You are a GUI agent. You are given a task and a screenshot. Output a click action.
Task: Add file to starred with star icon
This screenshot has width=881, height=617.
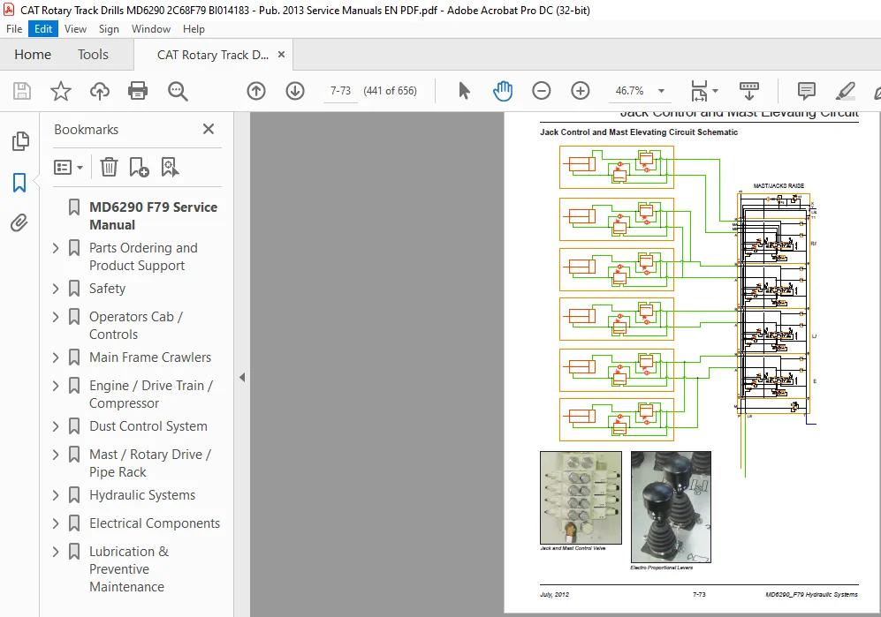(x=61, y=91)
